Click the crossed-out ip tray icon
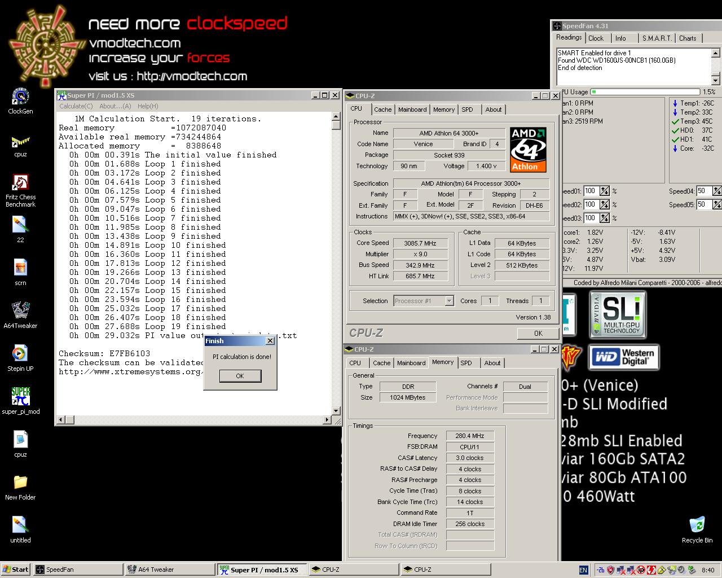The width and height of the screenshot is (722, 578). coord(641,570)
